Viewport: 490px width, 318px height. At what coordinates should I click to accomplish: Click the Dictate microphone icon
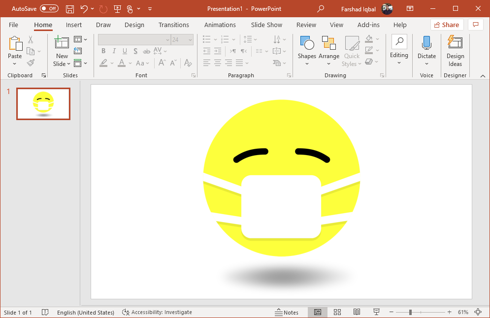click(426, 43)
